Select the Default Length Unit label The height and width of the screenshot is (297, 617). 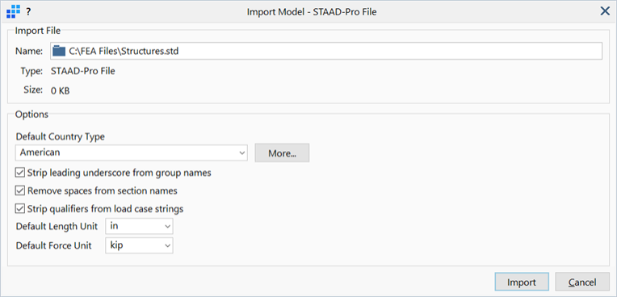click(57, 227)
